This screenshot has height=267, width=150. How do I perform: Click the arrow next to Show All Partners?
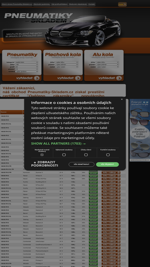pos(84,144)
